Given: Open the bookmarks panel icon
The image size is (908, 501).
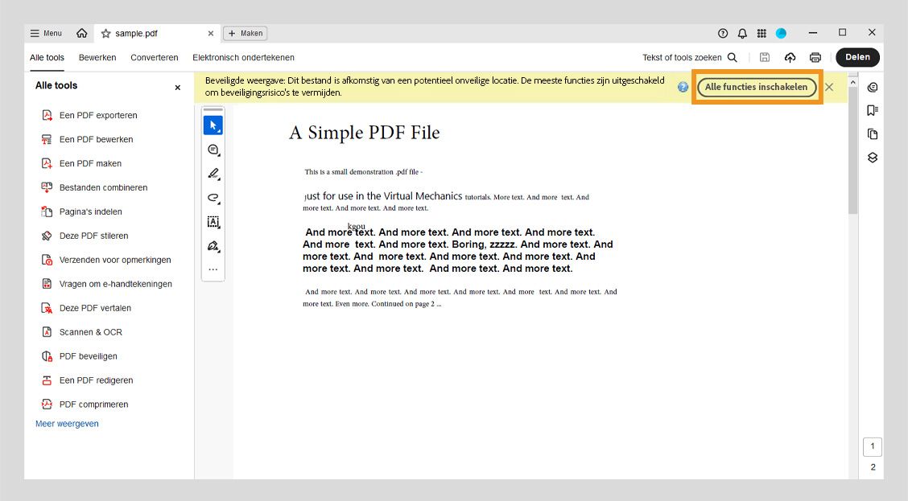Looking at the screenshot, I should tap(872, 110).
